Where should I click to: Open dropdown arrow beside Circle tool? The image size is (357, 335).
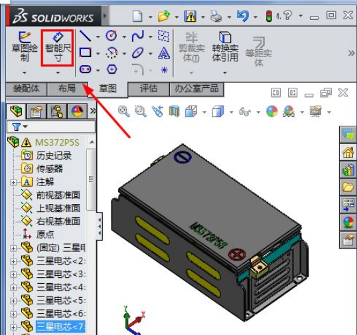[124, 37]
